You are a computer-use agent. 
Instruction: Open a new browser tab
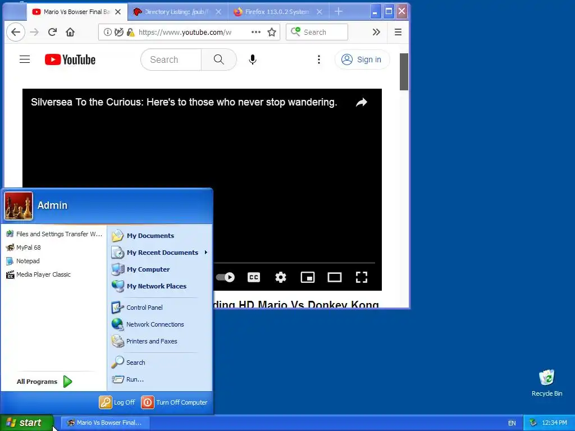339,12
